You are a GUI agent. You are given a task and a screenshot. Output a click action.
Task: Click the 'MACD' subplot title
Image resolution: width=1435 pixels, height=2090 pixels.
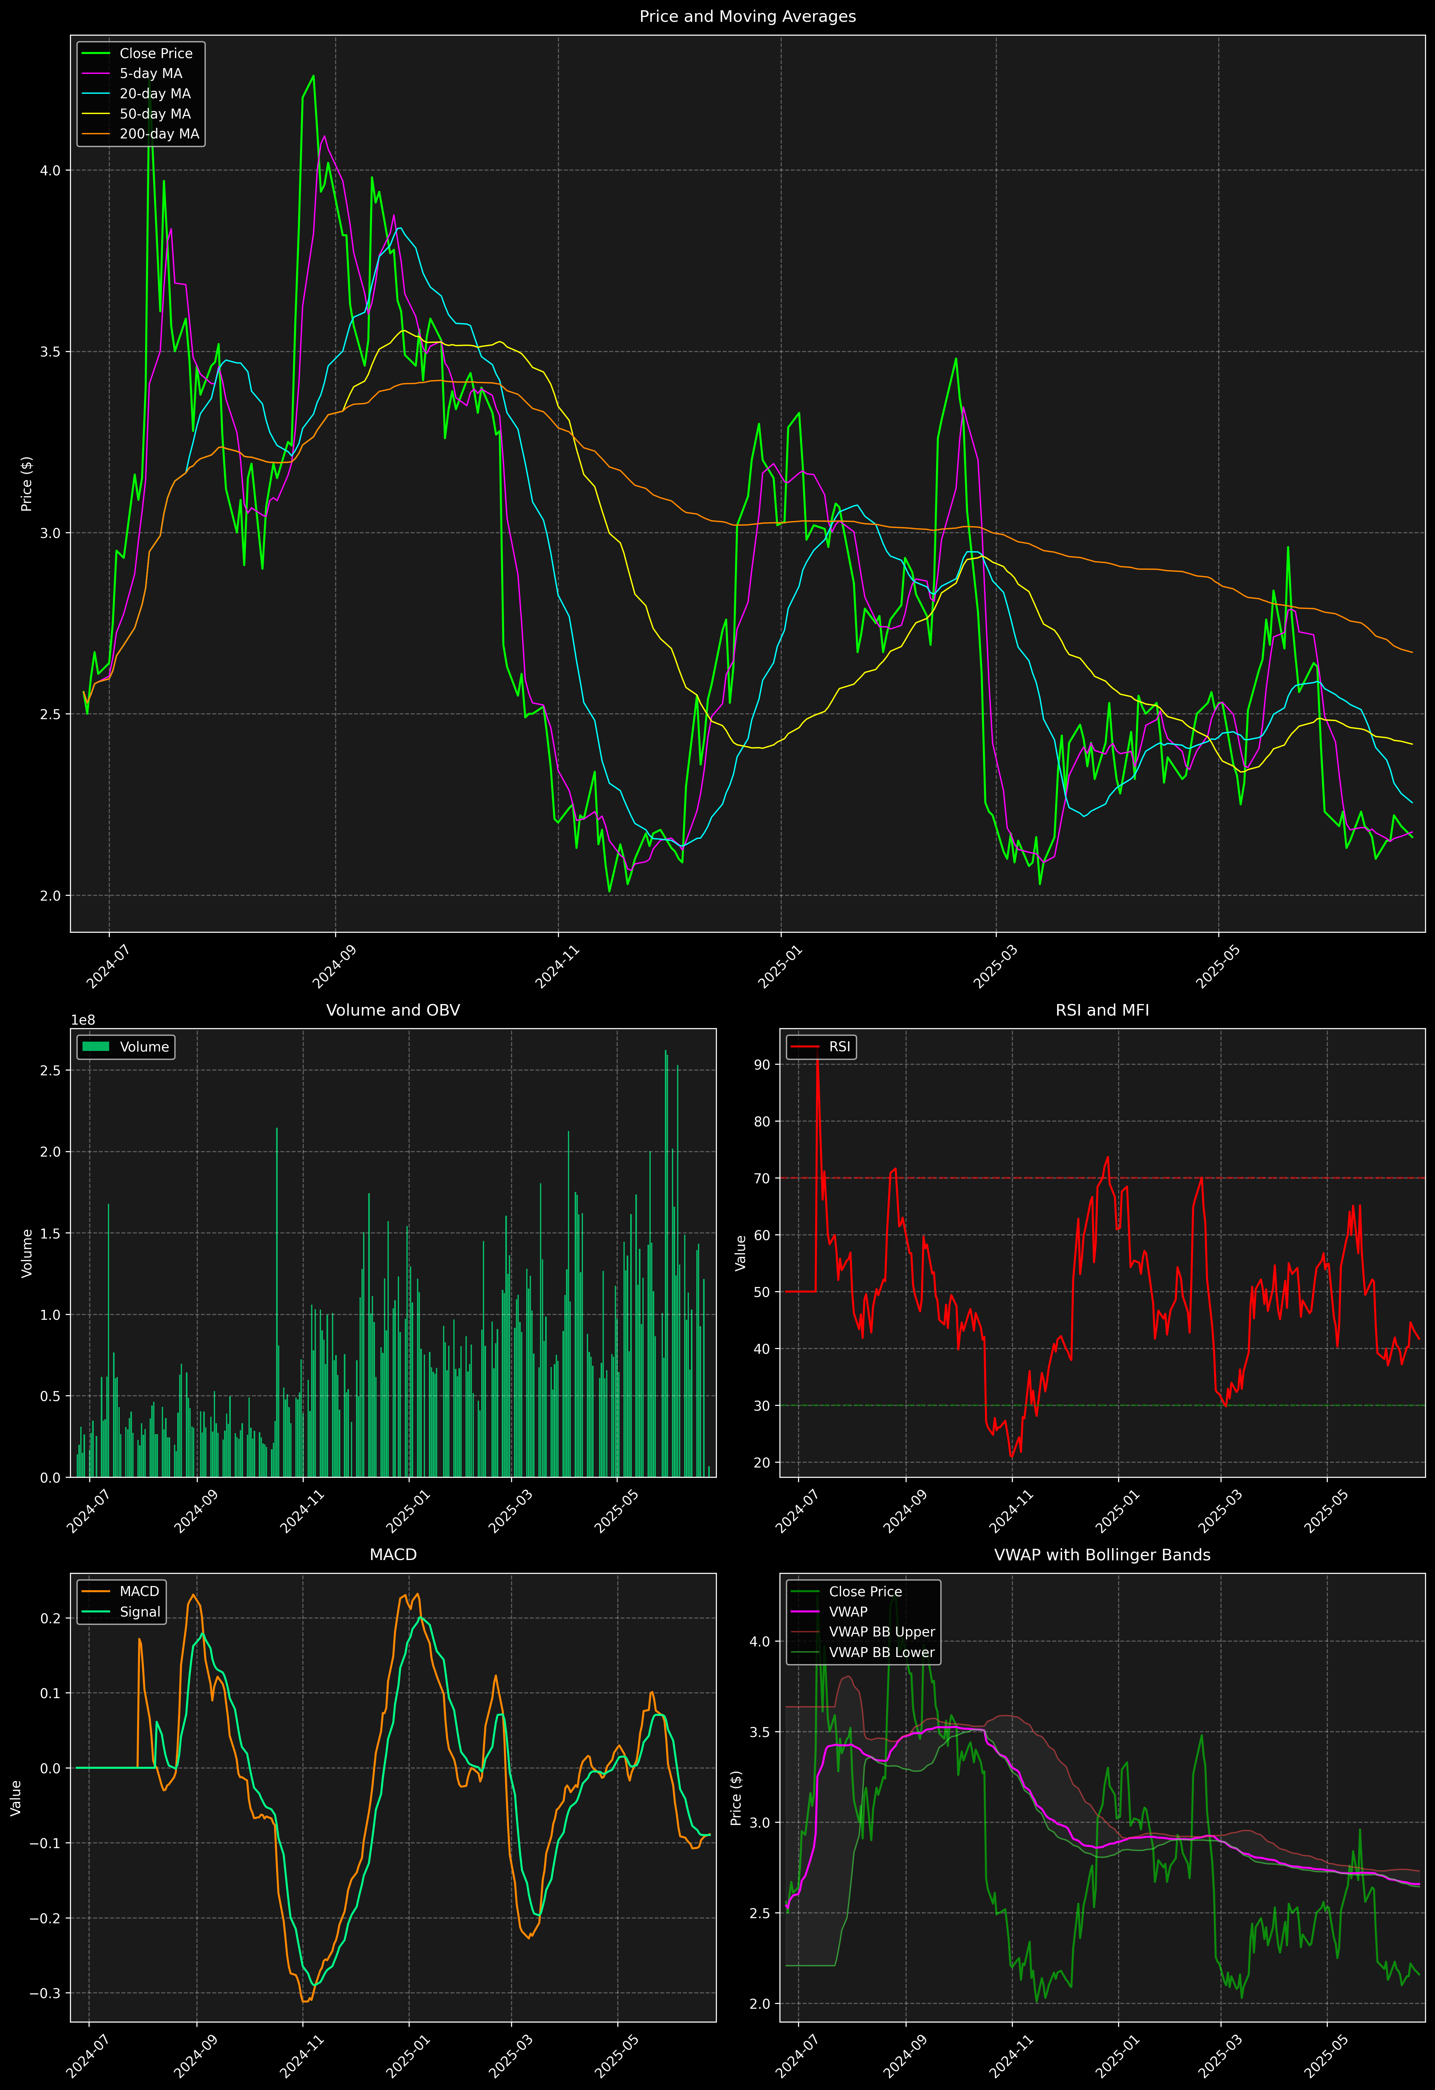[x=393, y=1555]
